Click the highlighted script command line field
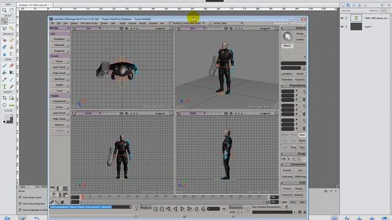The height and width of the screenshot is (220, 392). (x=89, y=207)
